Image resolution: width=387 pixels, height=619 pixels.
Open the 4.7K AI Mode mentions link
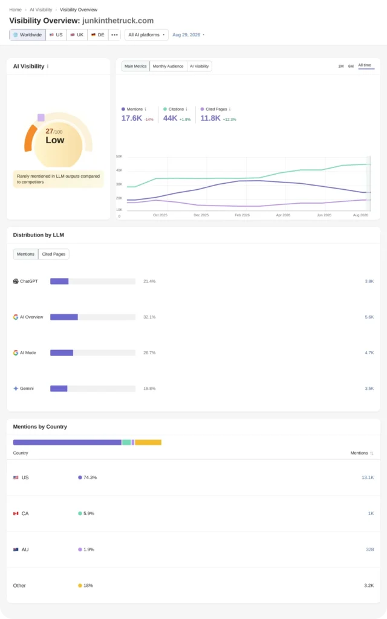coord(369,352)
